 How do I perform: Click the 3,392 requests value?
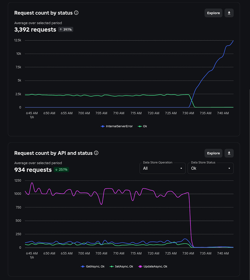coord(35,29)
